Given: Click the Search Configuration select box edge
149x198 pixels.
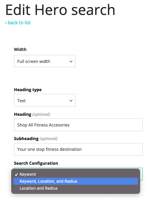Looking at the screenshot, I should pos(141,174).
